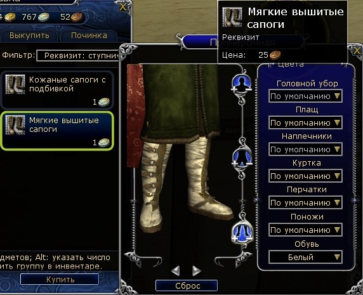Toggle torso slot visibility icon

(x=242, y=157)
